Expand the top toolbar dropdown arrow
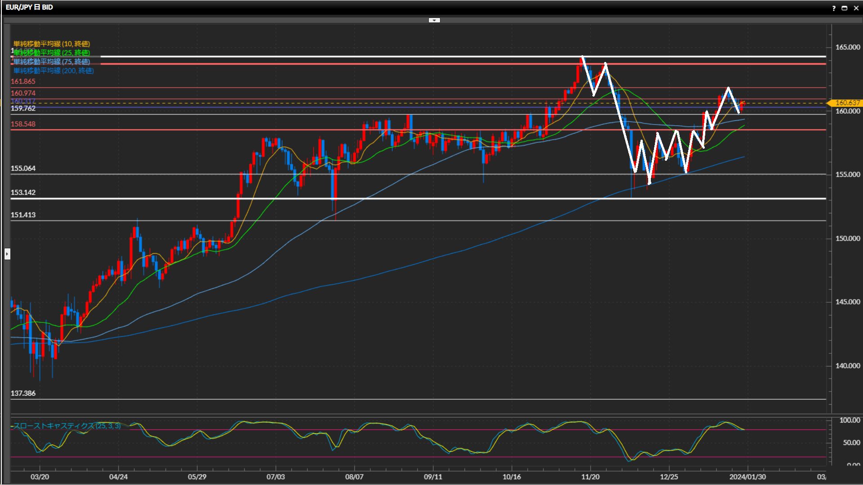Screen dimensions: 863x485 (434, 20)
